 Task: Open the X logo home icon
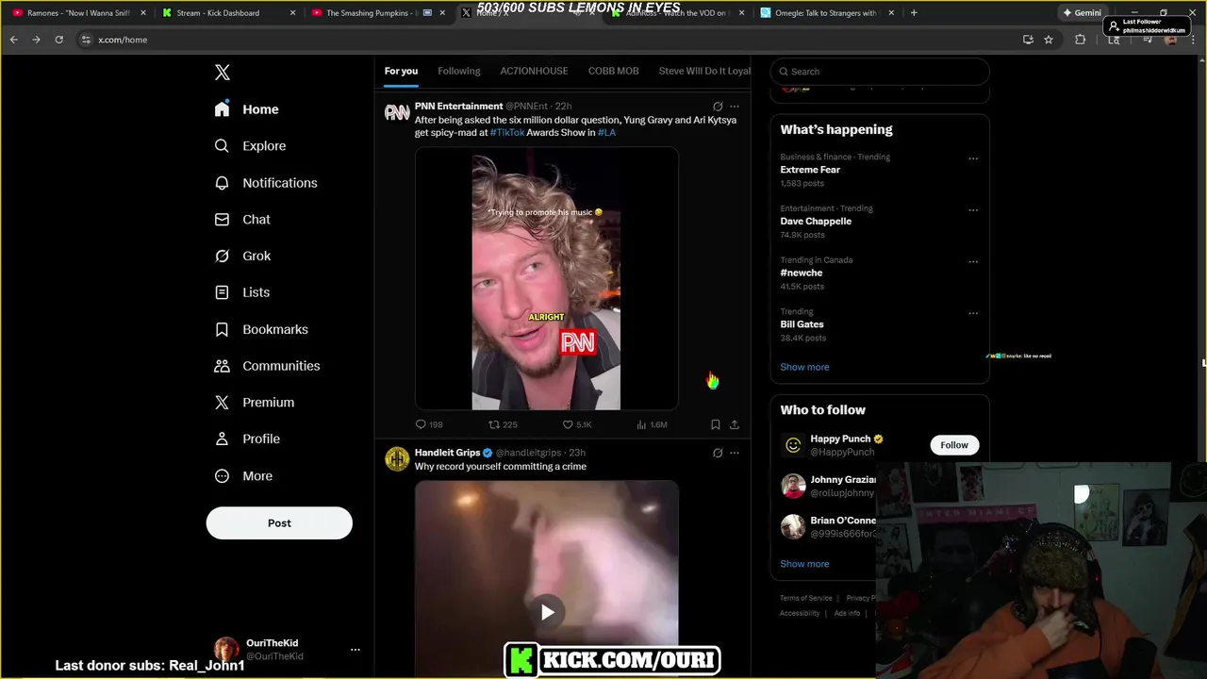pyautogui.click(x=222, y=73)
